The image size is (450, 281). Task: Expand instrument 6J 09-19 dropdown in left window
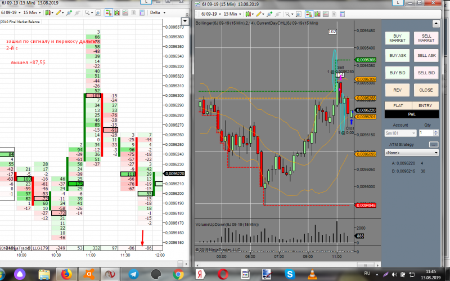point(20,13)
